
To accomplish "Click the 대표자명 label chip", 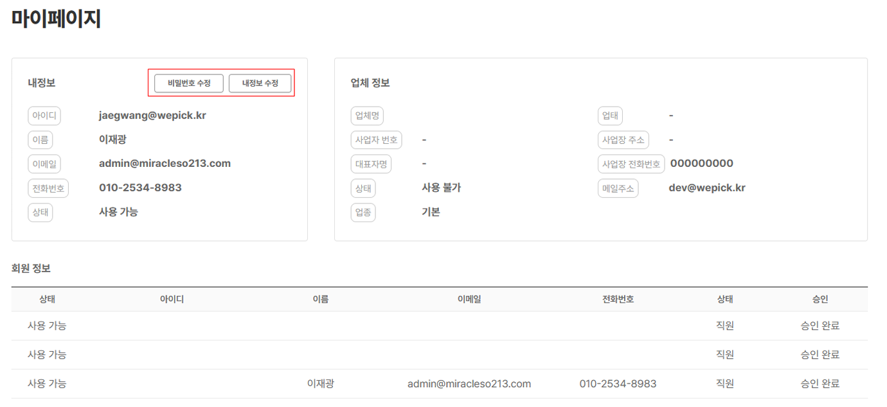I will (371, 164).
